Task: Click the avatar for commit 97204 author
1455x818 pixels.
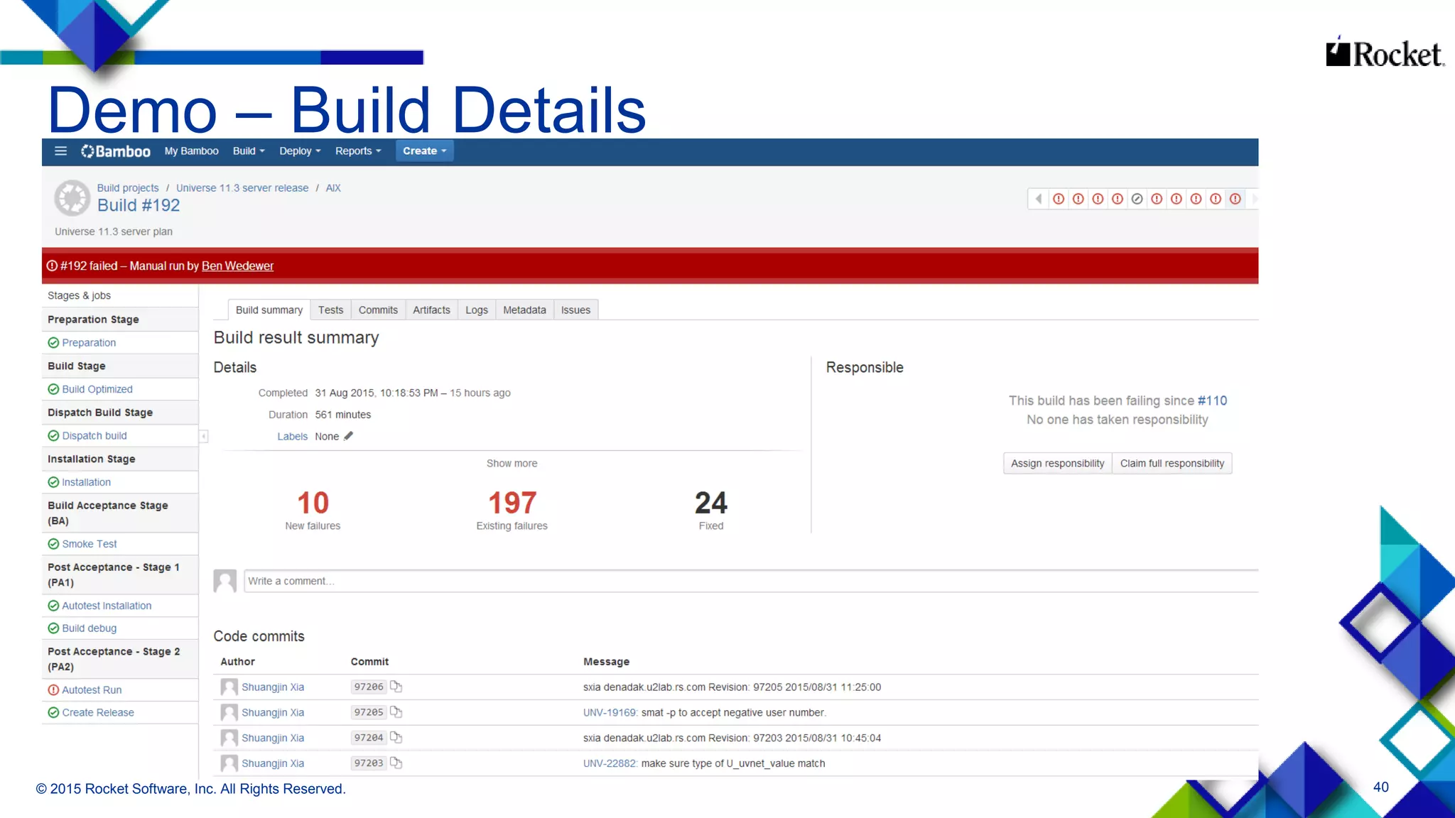Action: (229, 738)
